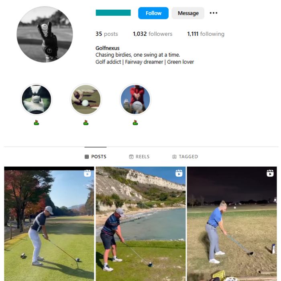Open the three-dots options menu
The width and height of the screenshot is (281, 281).
[214, 13]
